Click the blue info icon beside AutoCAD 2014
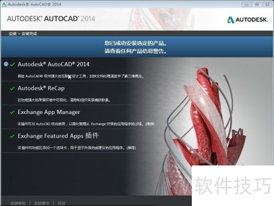This screenshot has width=274, height=206. 6,64
